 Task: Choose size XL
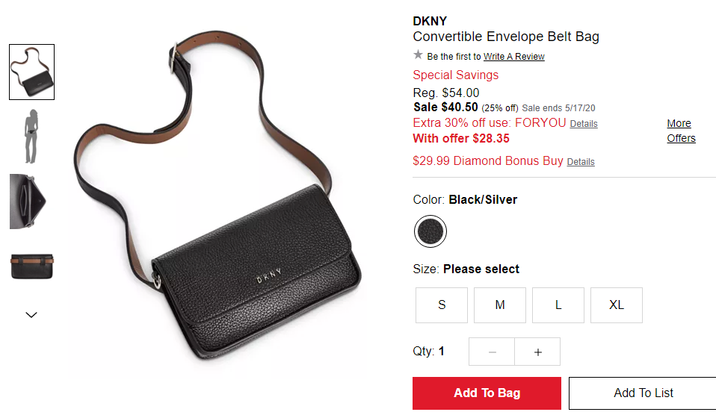(x=617, y=305)
